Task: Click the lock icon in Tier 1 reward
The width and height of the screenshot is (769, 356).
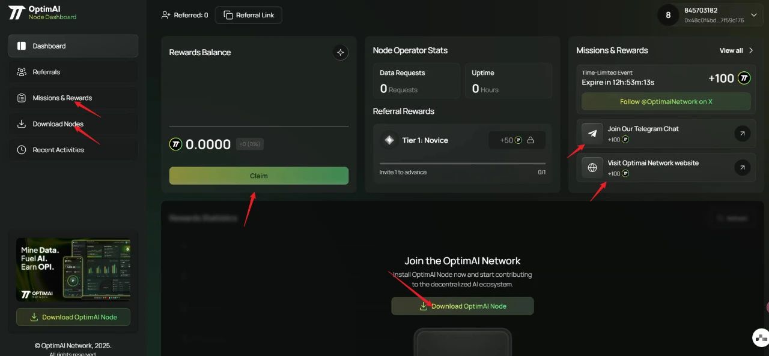Action: click(530, 140)
